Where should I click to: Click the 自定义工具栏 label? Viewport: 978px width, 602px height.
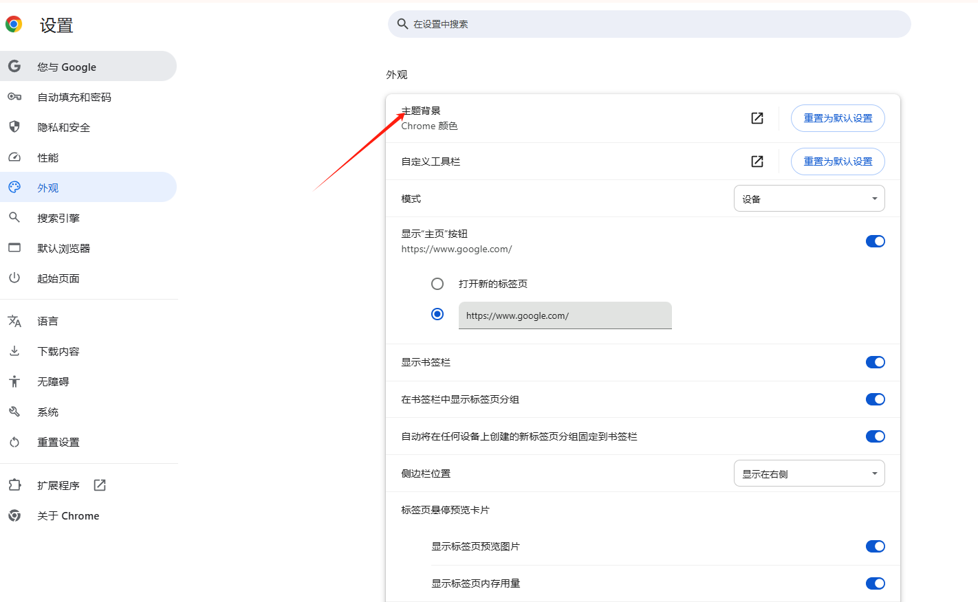click(x=431, y=161)
